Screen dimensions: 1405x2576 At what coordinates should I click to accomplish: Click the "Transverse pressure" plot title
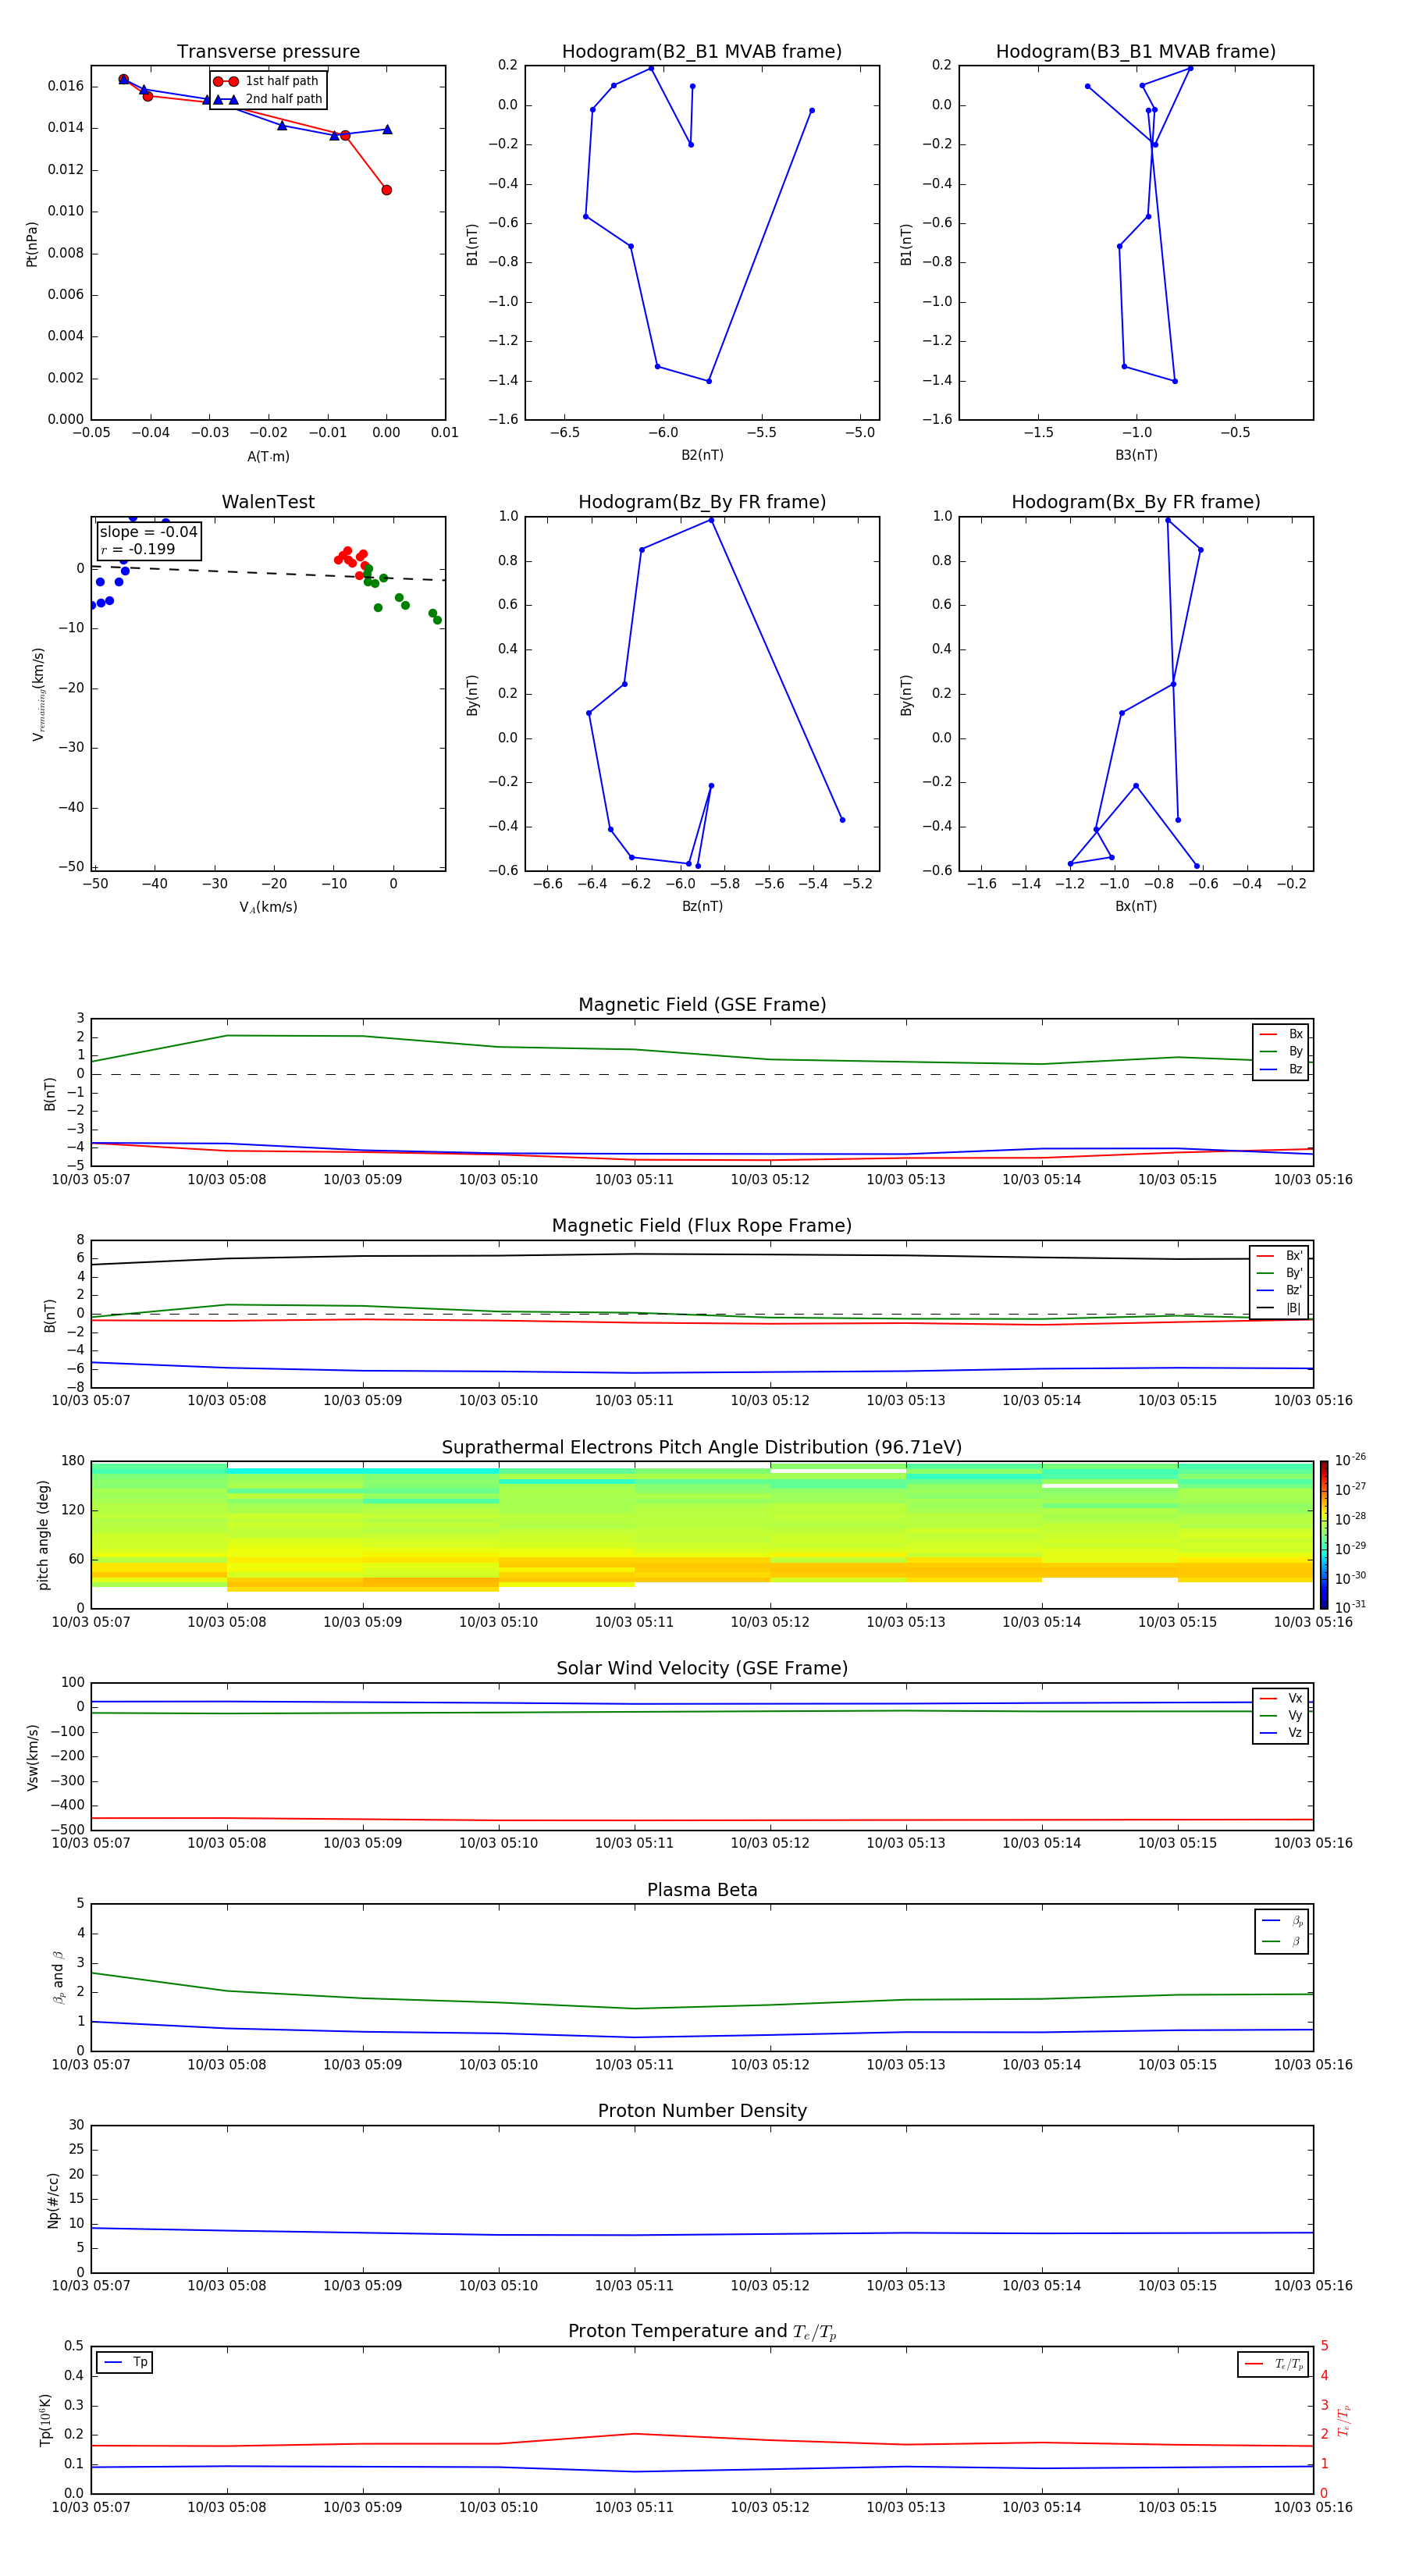tap(268, 52)
